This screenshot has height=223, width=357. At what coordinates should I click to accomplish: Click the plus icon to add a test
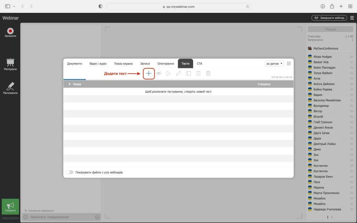pyautogui.click(x=149, y=74)
